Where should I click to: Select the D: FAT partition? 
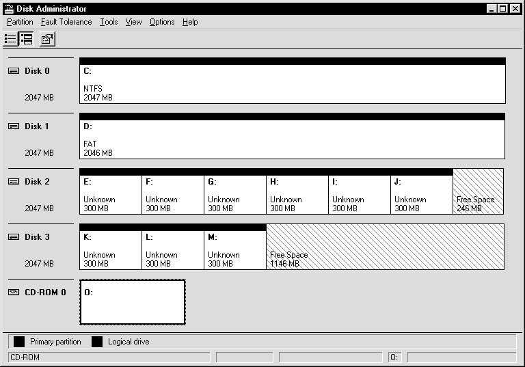292,139
